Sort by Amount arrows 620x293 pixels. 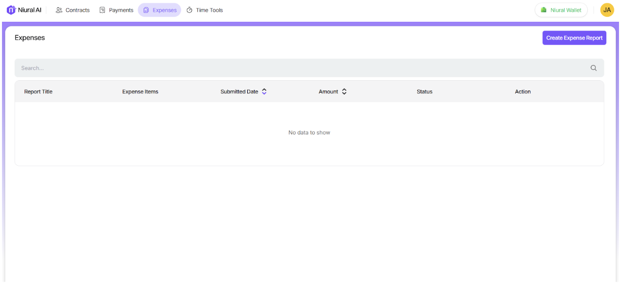point(344,92)
